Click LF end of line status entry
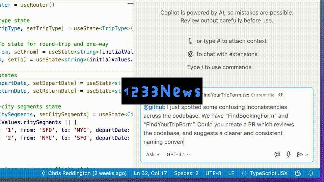This screenshot has width=324, height=182. (x=231, y=173)
